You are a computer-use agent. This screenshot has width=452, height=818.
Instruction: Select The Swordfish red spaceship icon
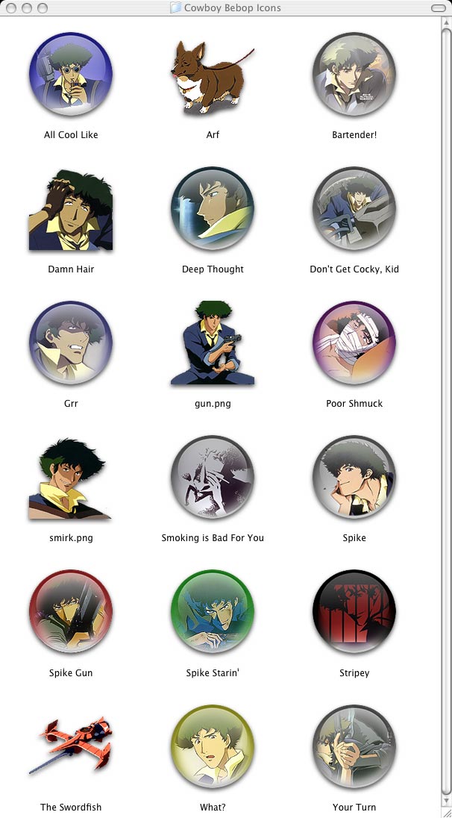point(71,745)
